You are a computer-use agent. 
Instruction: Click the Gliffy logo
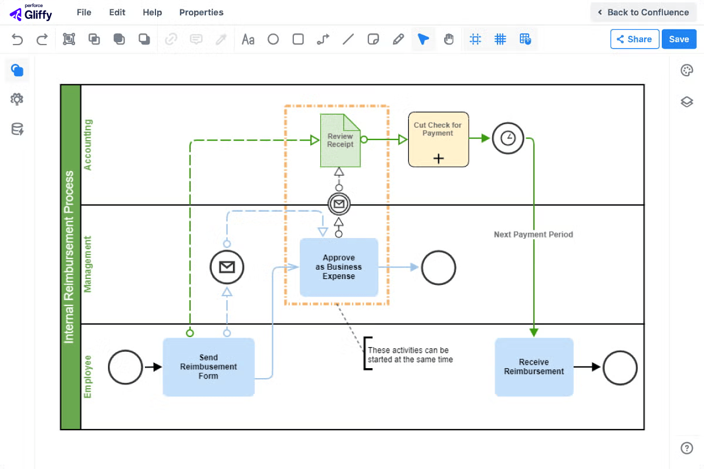(31, 12)
